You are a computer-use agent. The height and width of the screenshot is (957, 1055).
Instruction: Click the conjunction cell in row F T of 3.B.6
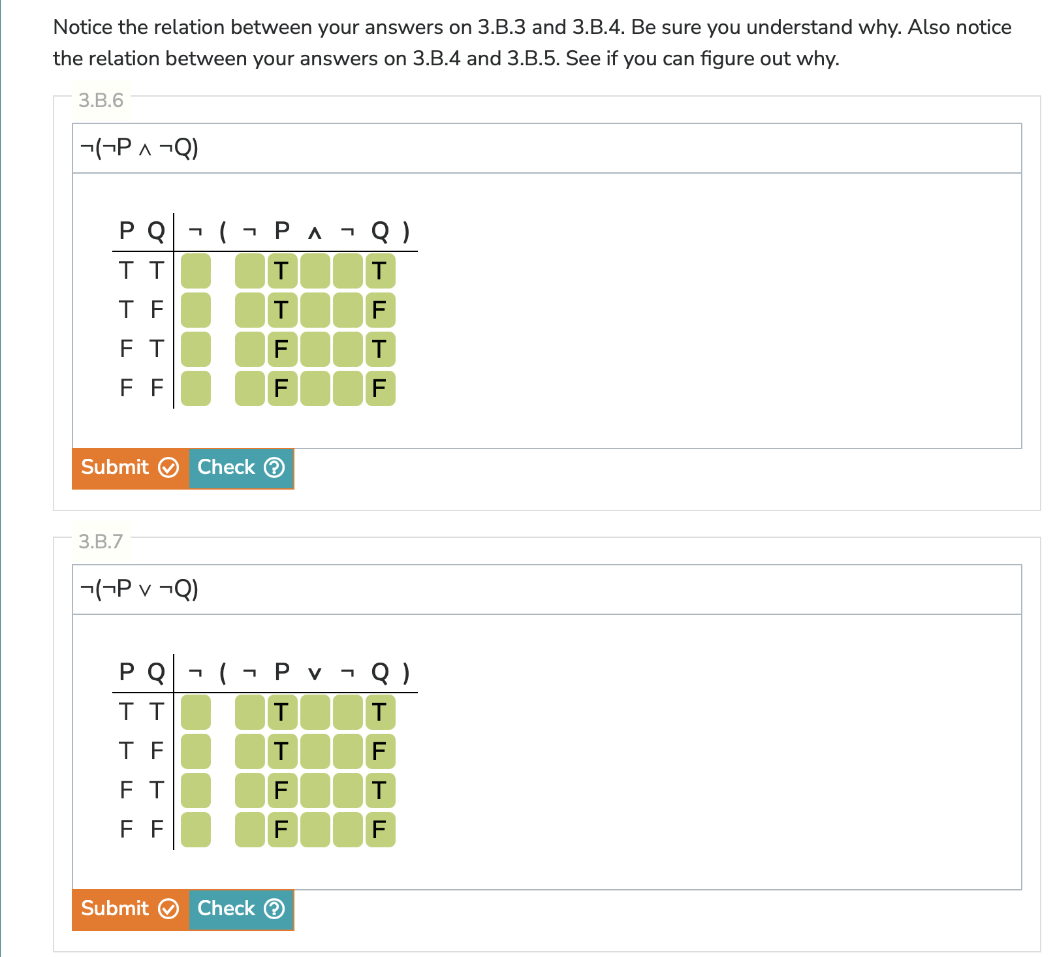[314, 349]
